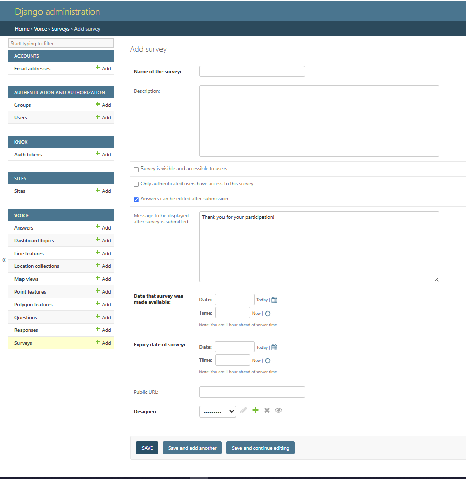Click the 'Today' shortcut for expiry date

pyautogui.click(x=263, y=347)
